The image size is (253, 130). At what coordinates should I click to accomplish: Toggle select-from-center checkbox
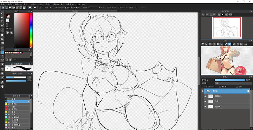click(x=105, y=8)
